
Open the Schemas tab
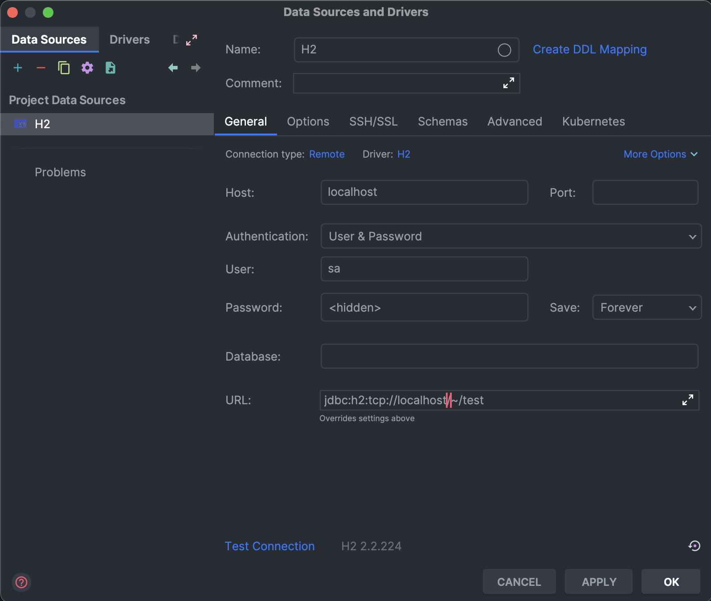point(443,122)
